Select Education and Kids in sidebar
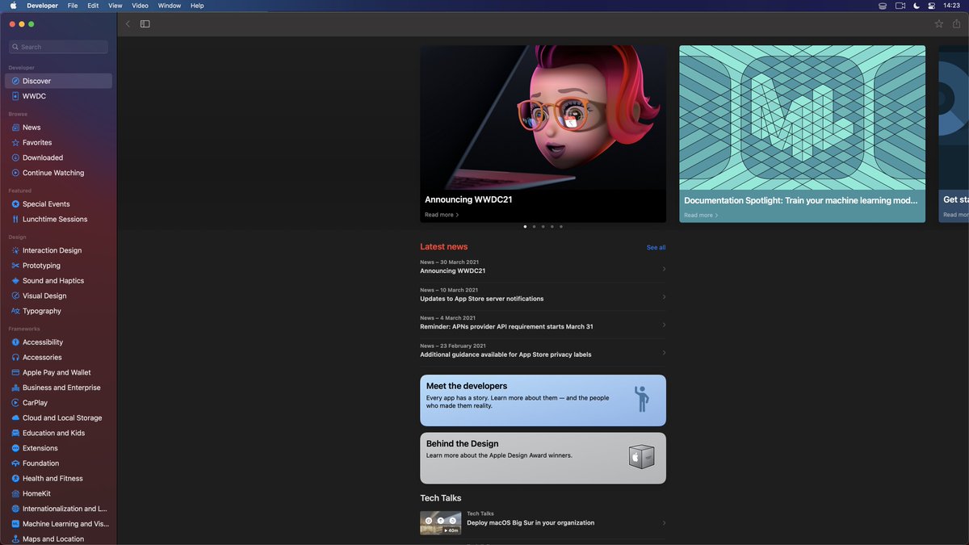The width and height of the screenshot is (969, 545). (58, 433)
